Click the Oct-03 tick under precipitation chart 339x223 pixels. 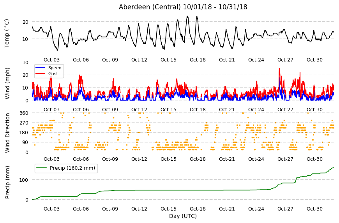51,209
